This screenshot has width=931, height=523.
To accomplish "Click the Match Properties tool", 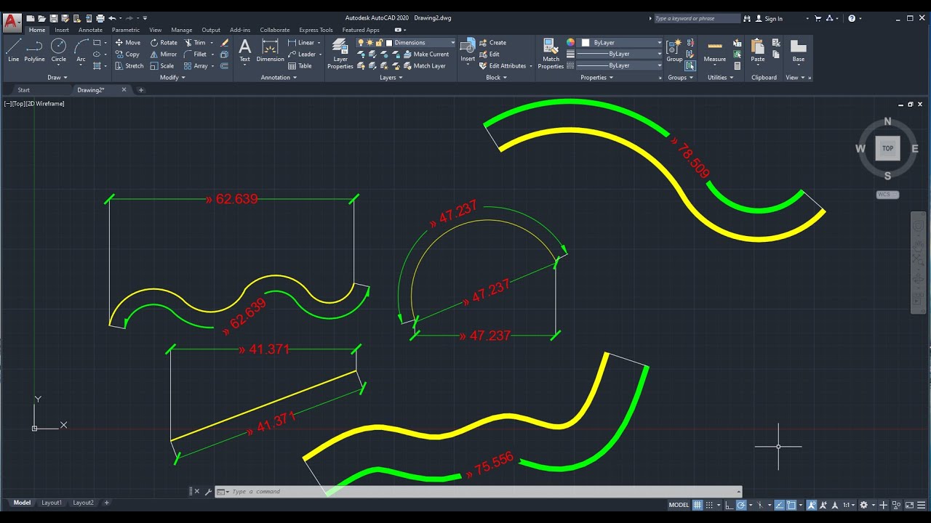I will point(551,54).
